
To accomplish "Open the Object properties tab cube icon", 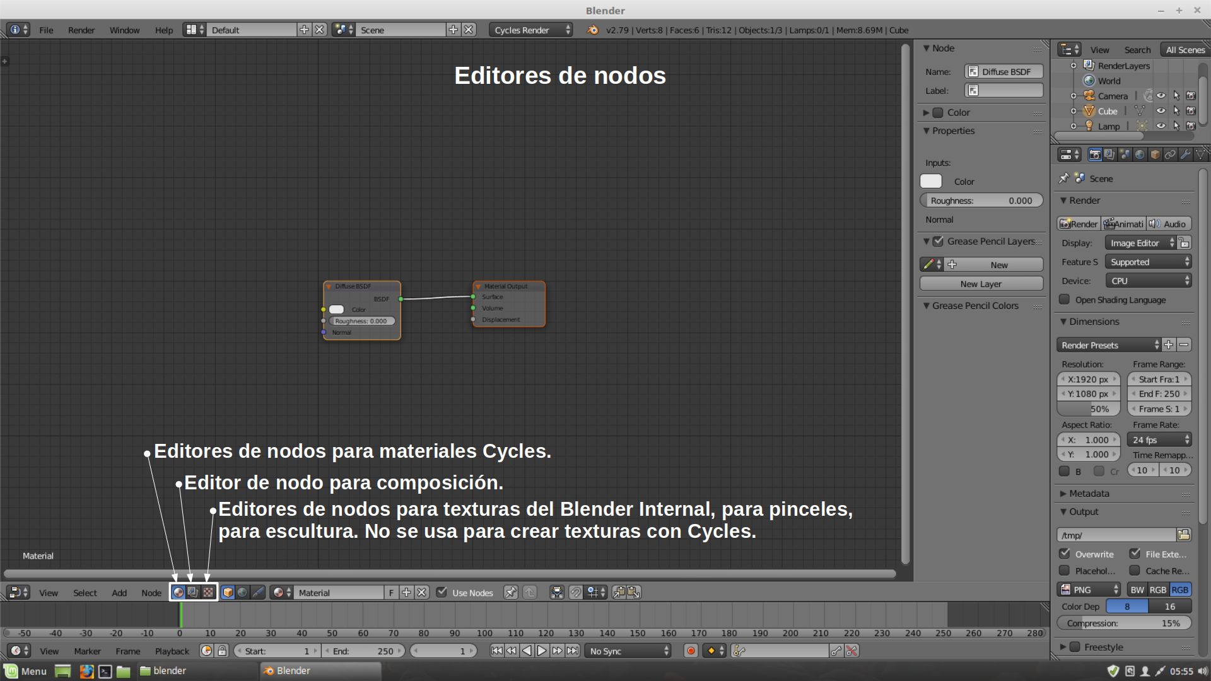I will [x=1155, y=154].
